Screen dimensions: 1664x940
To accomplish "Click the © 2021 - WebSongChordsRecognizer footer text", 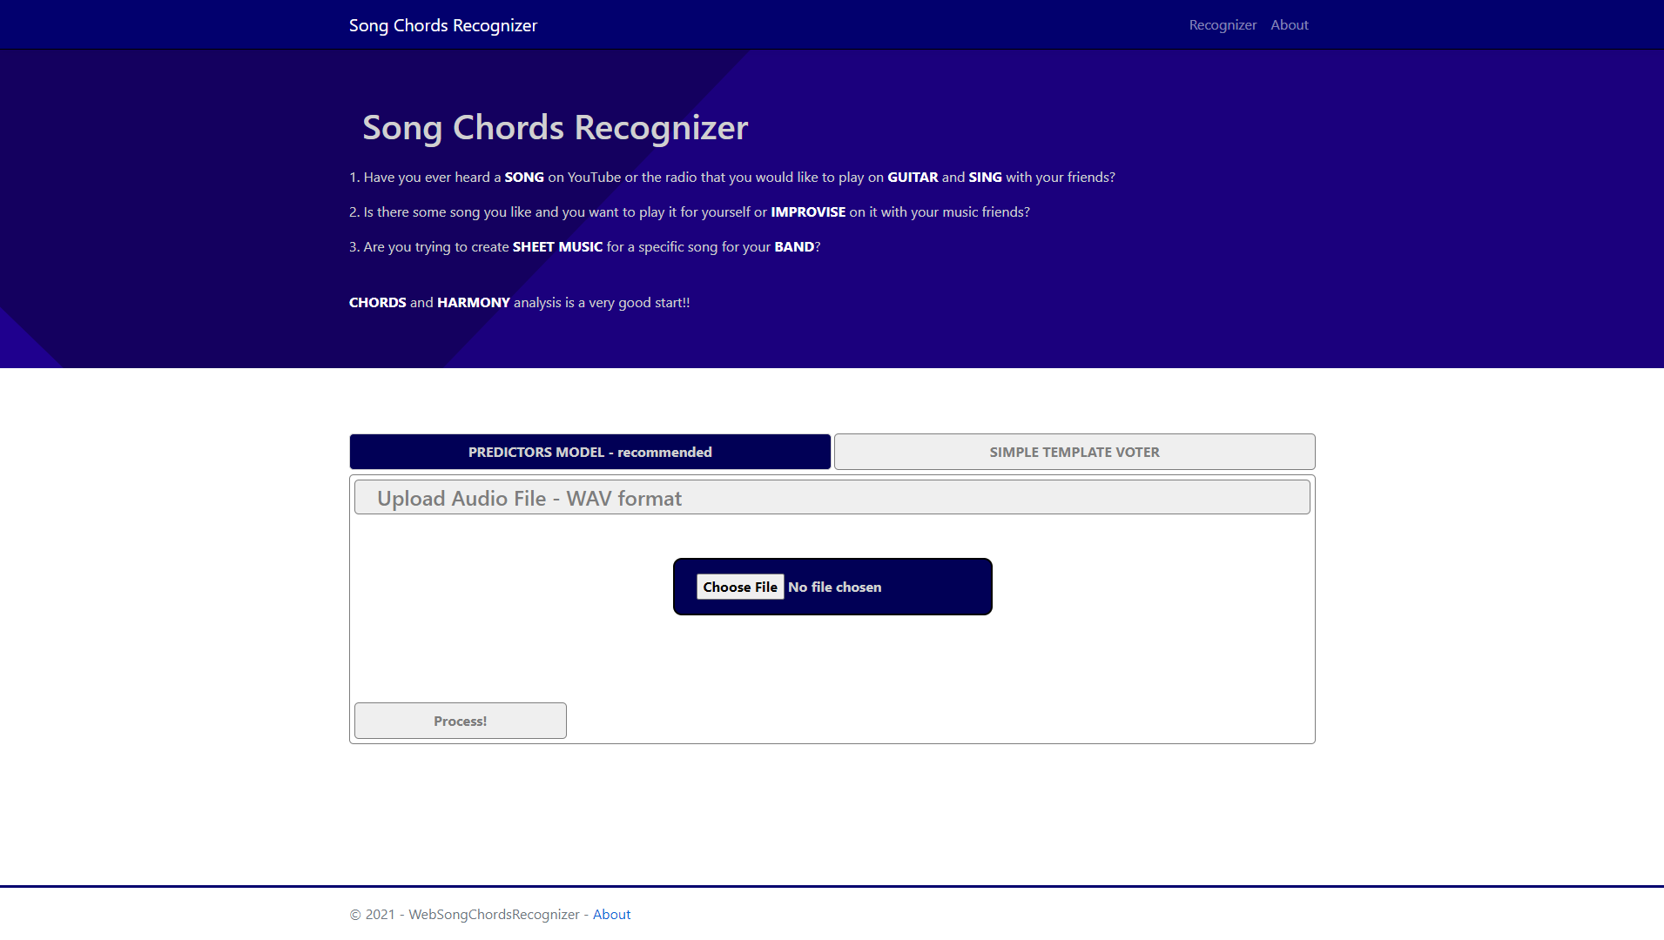I will pyautogui.click(x=464, y=914).
